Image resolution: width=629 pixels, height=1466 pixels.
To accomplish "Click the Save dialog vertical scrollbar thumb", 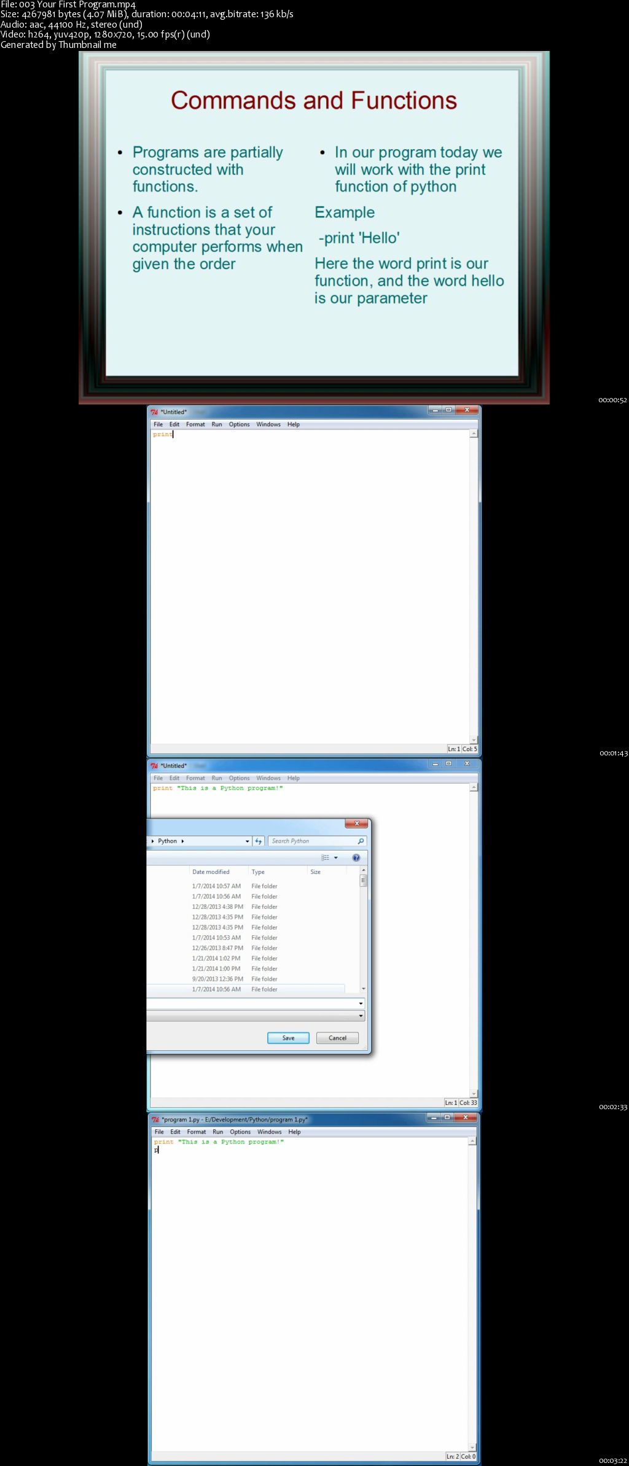I will click(x=364, y=880).
